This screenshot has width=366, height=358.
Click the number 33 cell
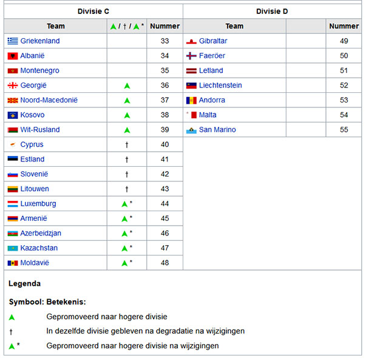[x=165, y=41]
